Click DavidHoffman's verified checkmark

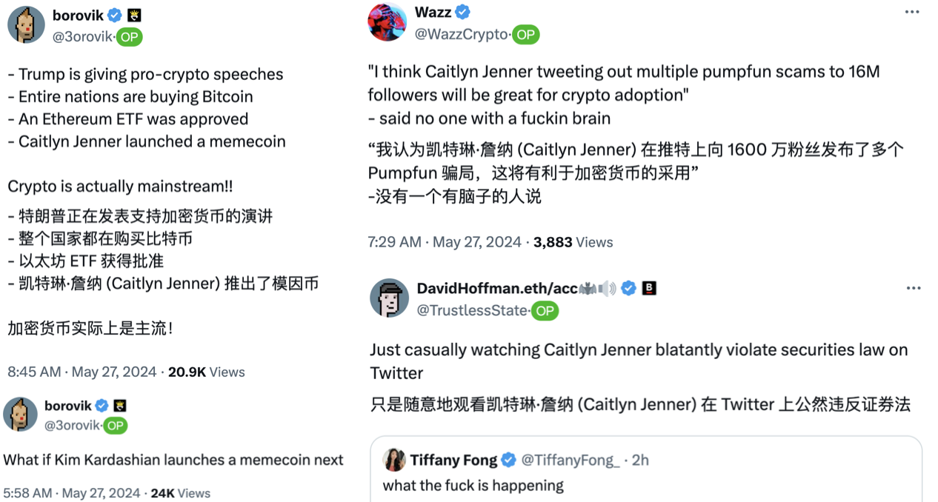[x=629, y=289]
